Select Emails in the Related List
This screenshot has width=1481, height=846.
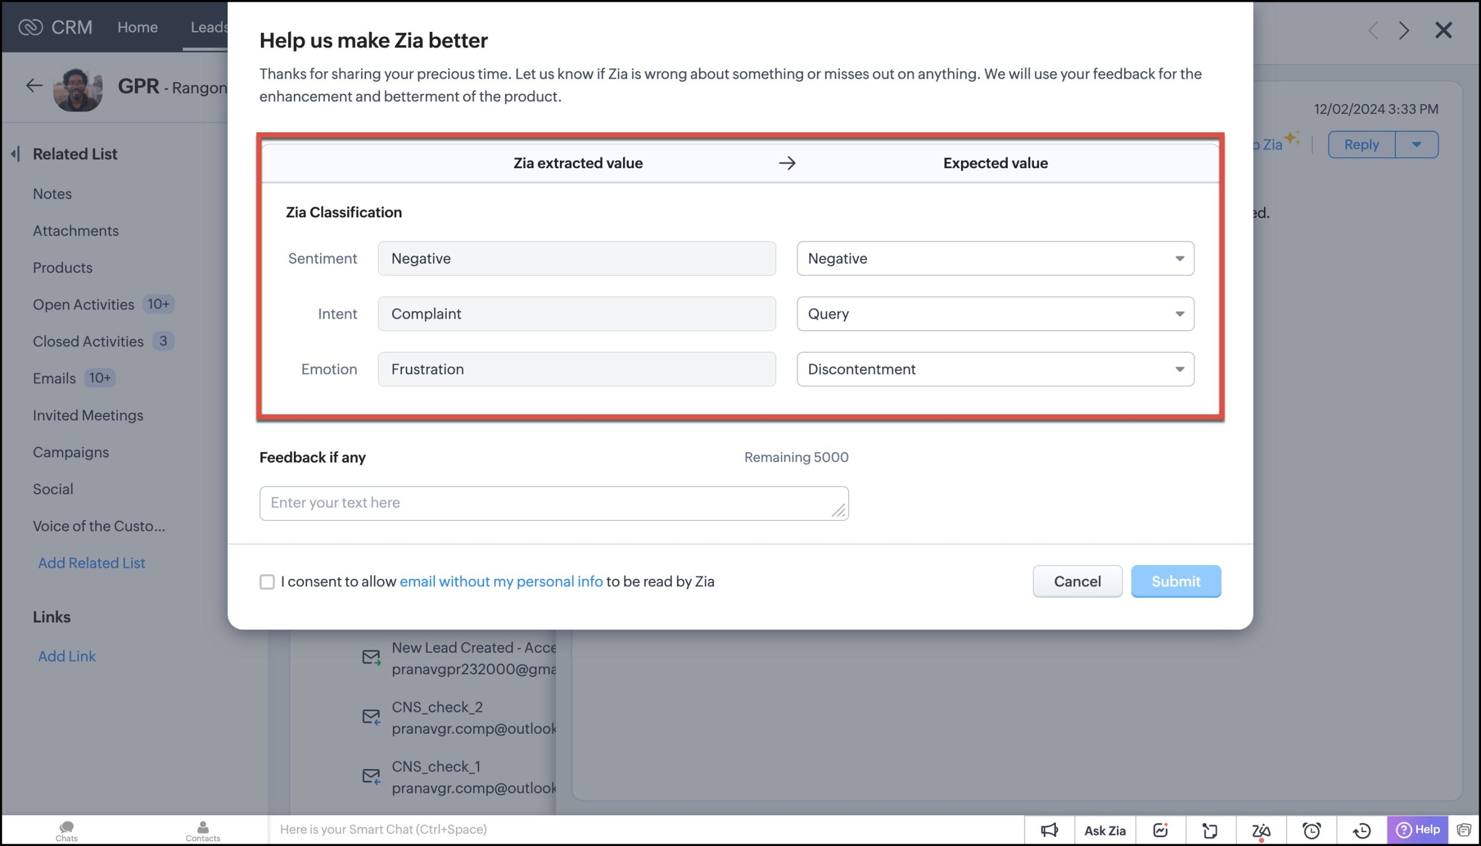click(x=54, y=378)
